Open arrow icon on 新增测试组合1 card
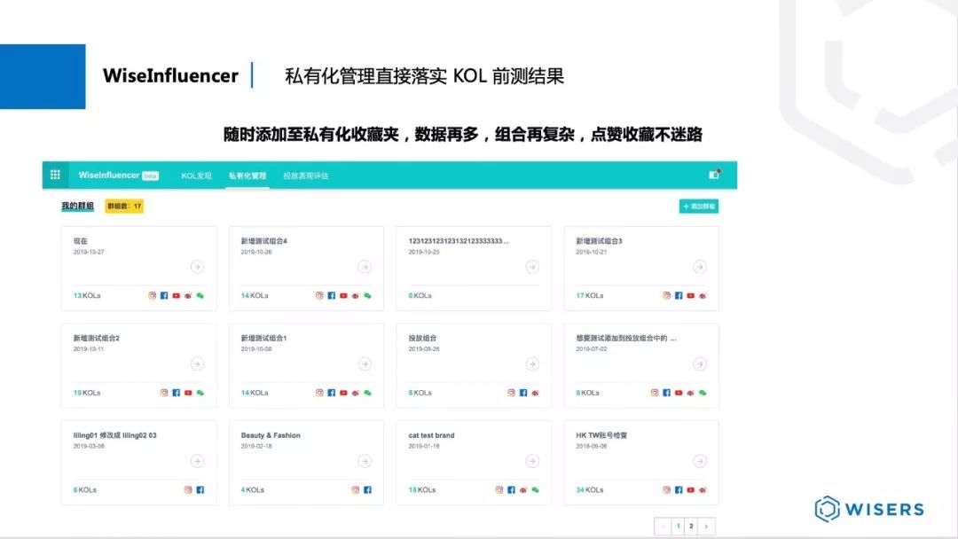Image resolution: width=958 pixels, height=539 pixels. [365, 363]
